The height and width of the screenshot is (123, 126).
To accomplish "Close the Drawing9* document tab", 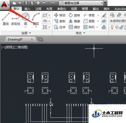I will (x=32, y=39).
